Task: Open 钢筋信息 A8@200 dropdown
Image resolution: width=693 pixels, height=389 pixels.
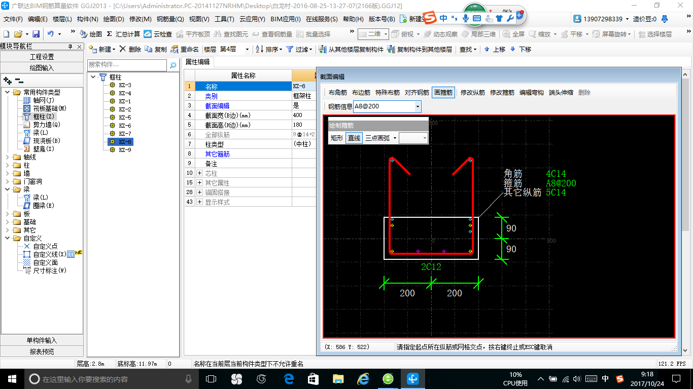Action: pos(418,106)
